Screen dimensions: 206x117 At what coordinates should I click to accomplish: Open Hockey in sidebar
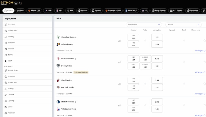[x=27, y=37]
